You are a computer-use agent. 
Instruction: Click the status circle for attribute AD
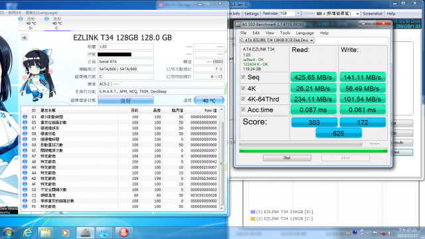pos(25,179)
